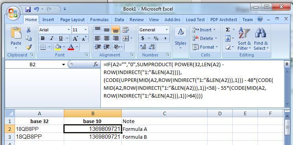
Task: Top-align cell contents
Action: point(98,30)
